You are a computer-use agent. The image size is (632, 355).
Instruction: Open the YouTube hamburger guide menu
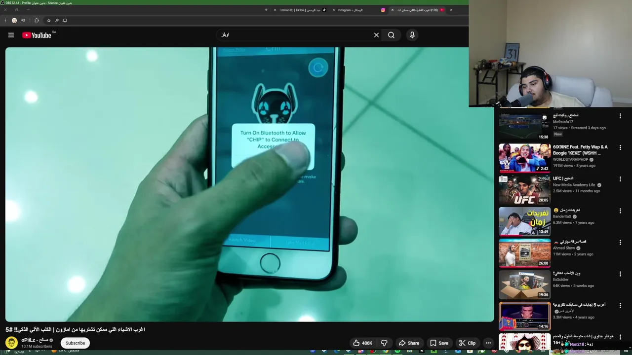(11, 35)
